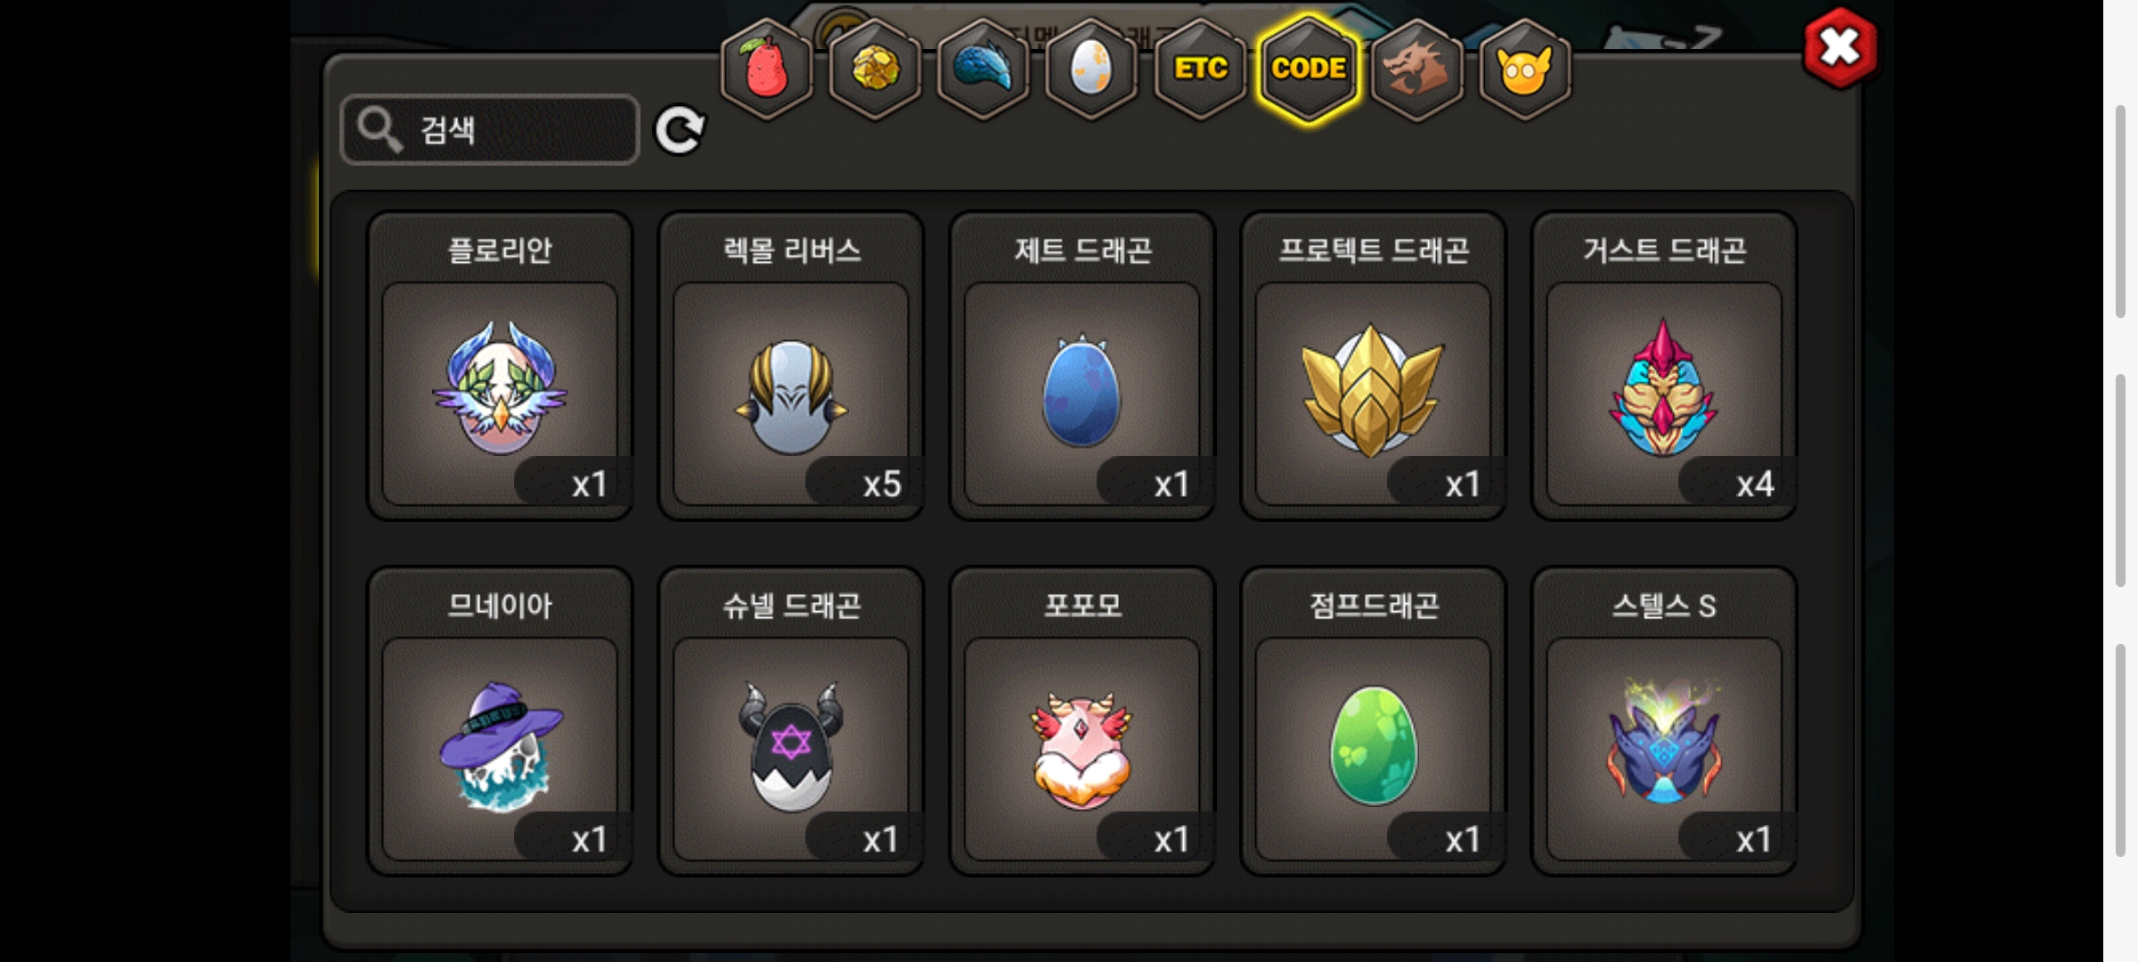
Task: Select the golden 프로텍트 드래곤 egg
Action: pyautogui.click(x=1373, y=365)
